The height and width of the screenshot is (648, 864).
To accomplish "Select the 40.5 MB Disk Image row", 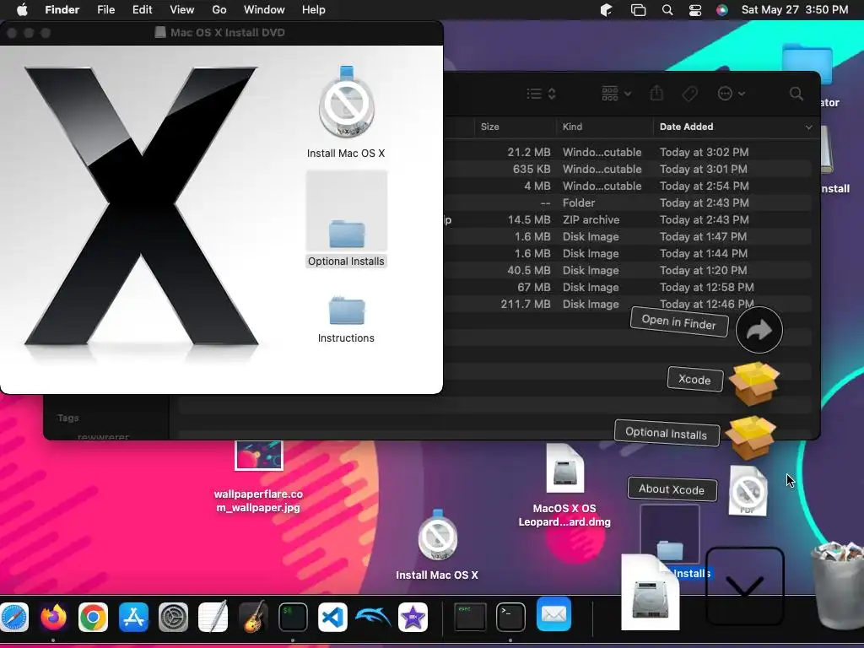I will pyautogui.click(x=628, y=271).
